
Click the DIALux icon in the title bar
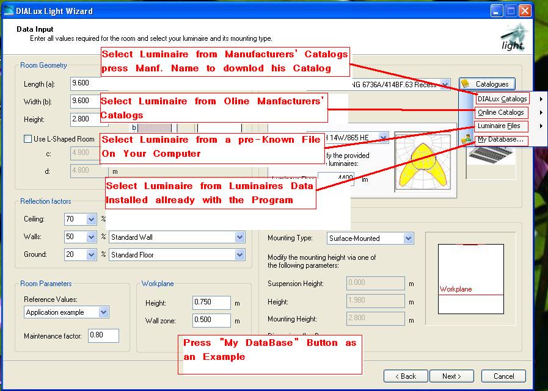point(9,10)
